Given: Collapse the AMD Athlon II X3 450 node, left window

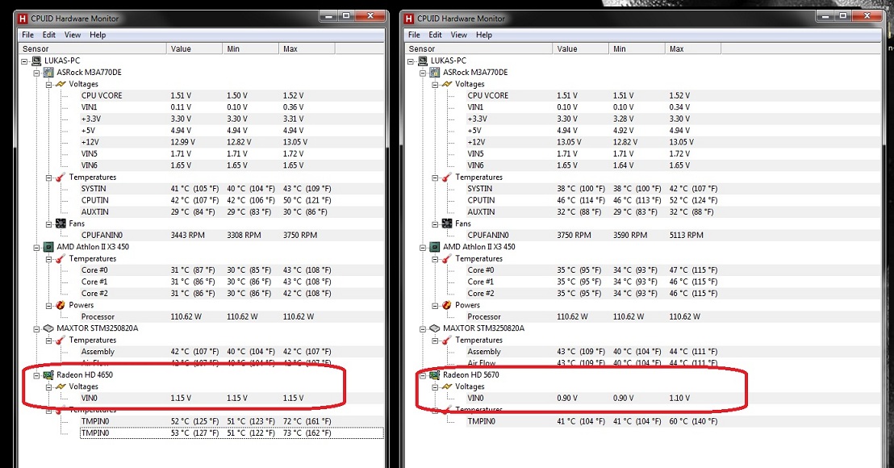Looking at the screenshot, I should tap(36, 248).
